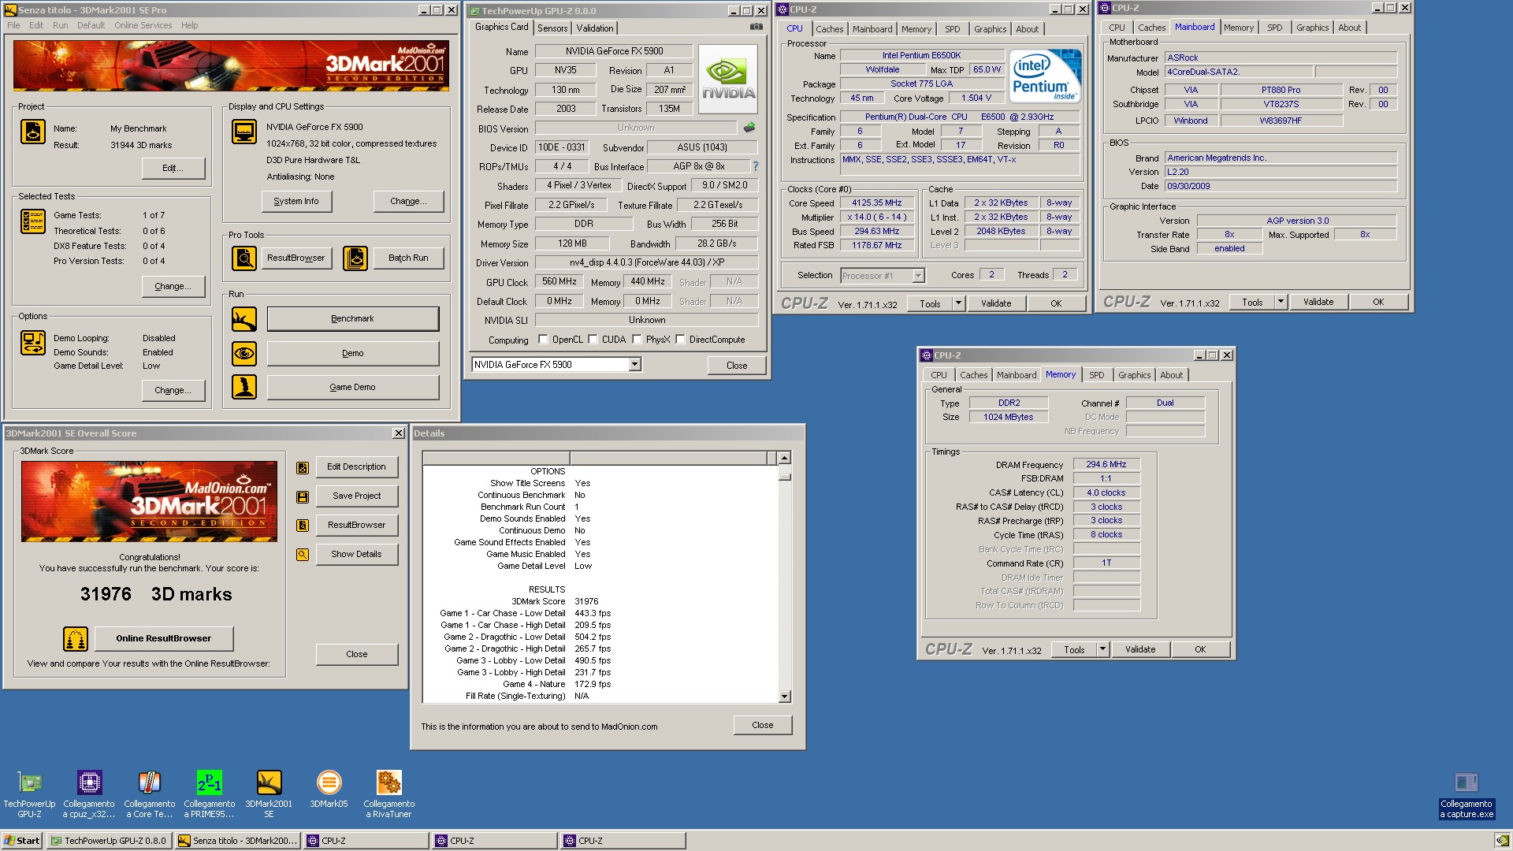
Task: Enable the PhysX checkbox in GPU-Z
Action: 637,340
